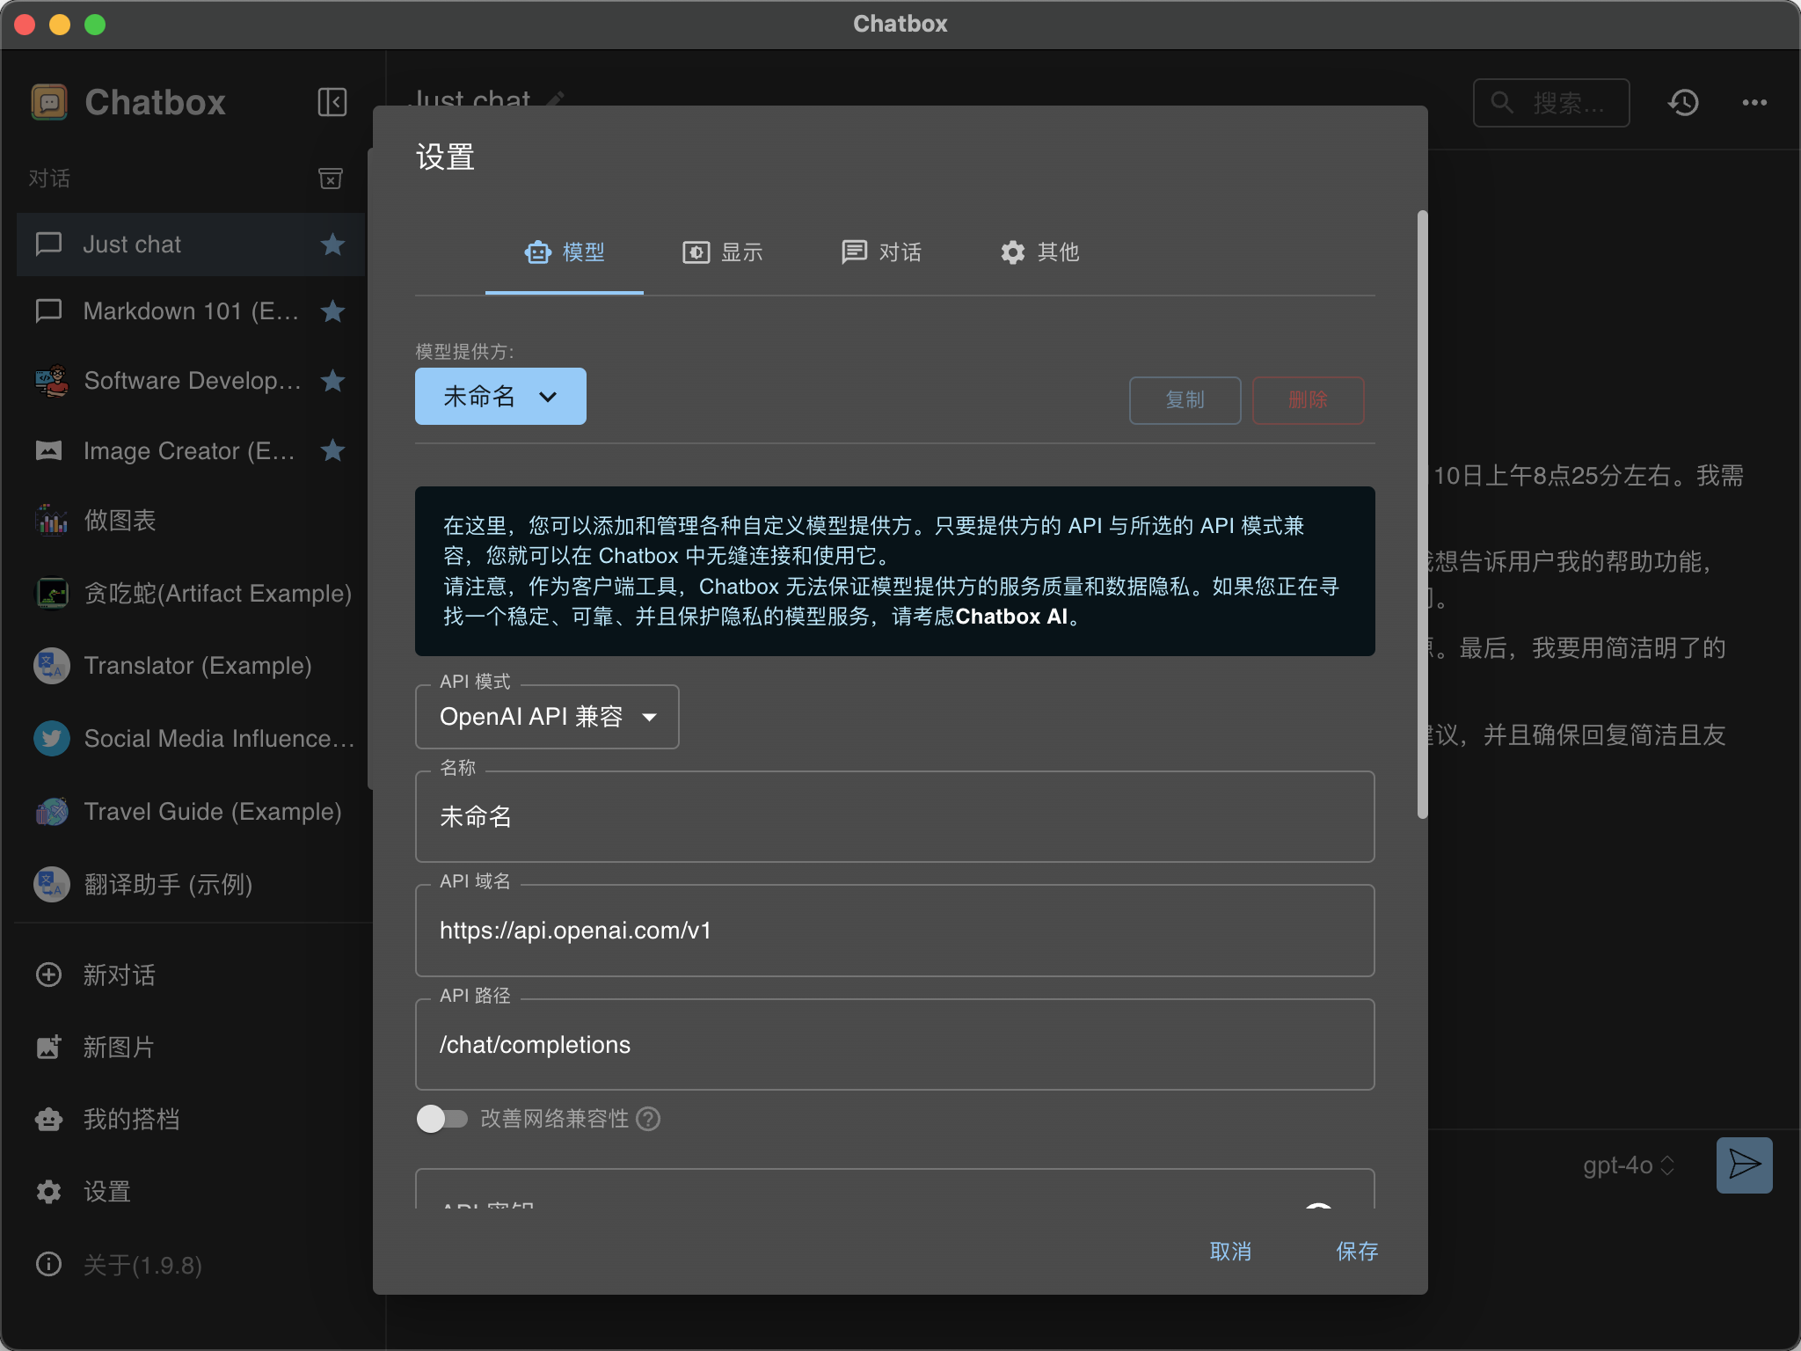Open the 做图表 chart assistant icon
Image resolution: width=1801 pixels, height=1351 pixels.
50,520
